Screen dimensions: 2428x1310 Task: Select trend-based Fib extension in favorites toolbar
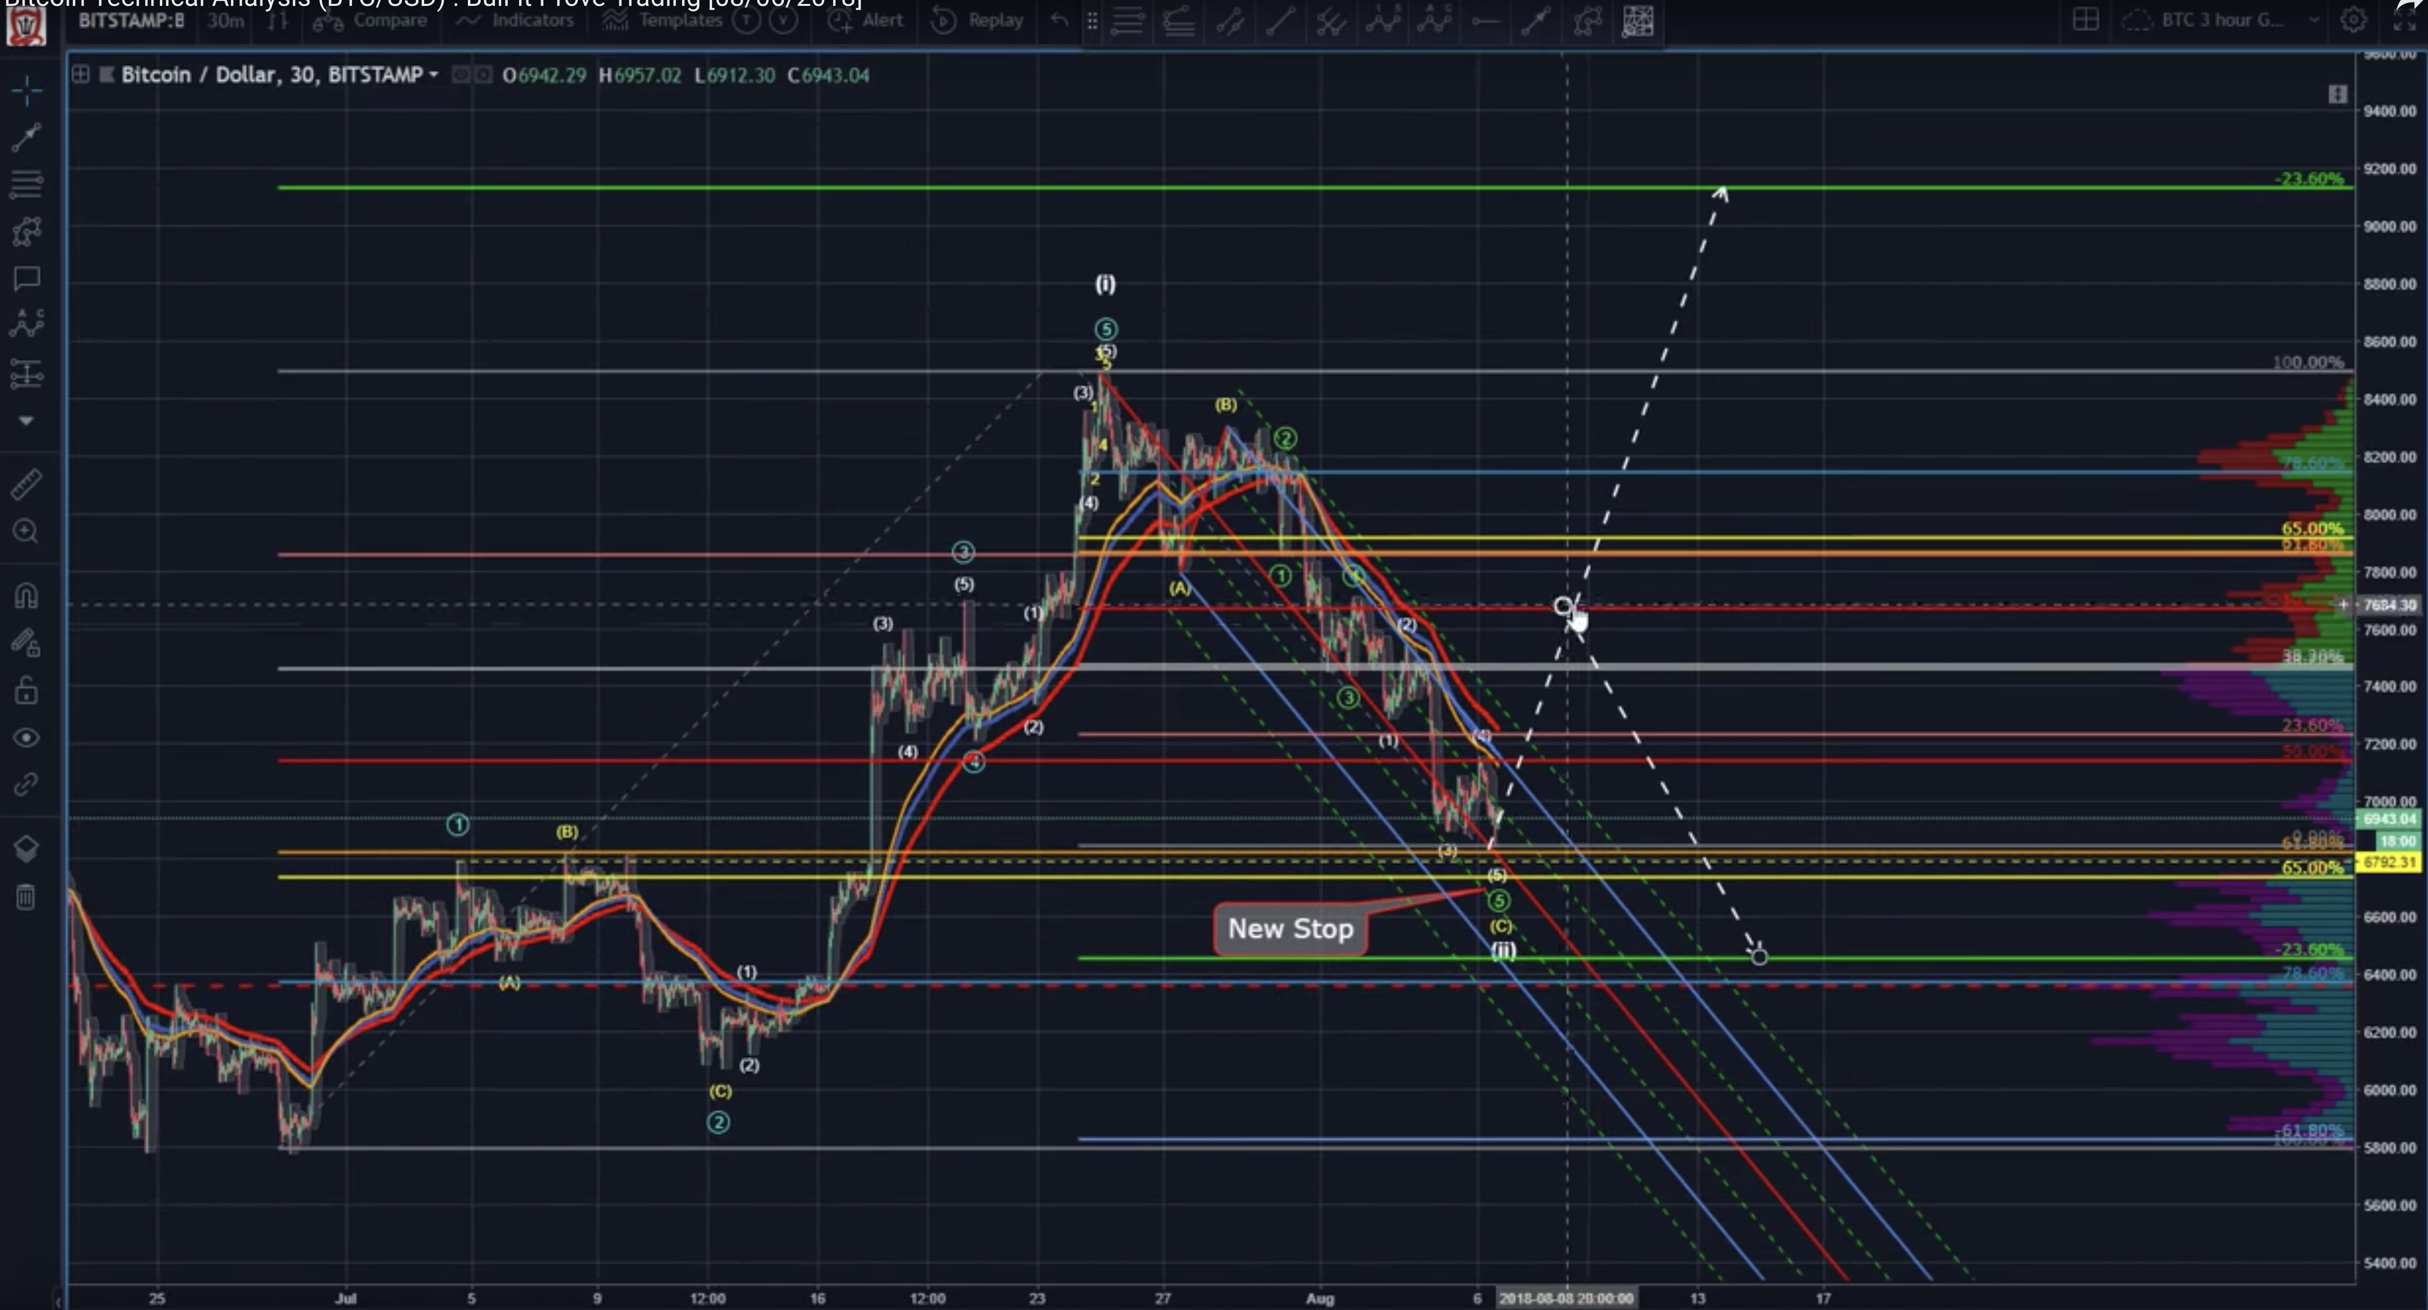tap(1178, 21)
